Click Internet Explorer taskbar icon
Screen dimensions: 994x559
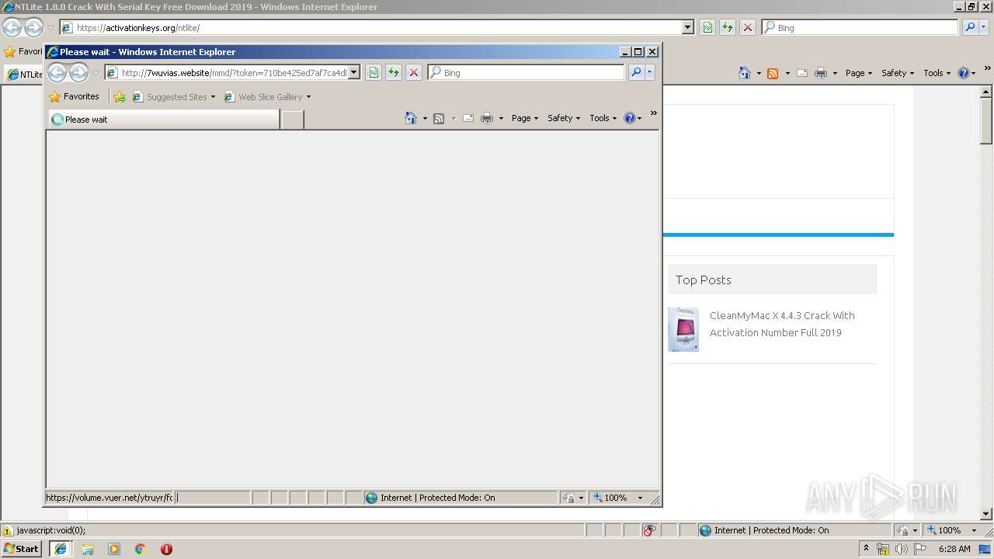click(x=61, y=549)
